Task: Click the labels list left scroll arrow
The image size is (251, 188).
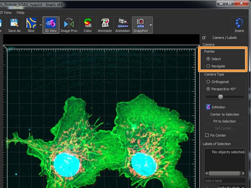Action: (206, 173)
